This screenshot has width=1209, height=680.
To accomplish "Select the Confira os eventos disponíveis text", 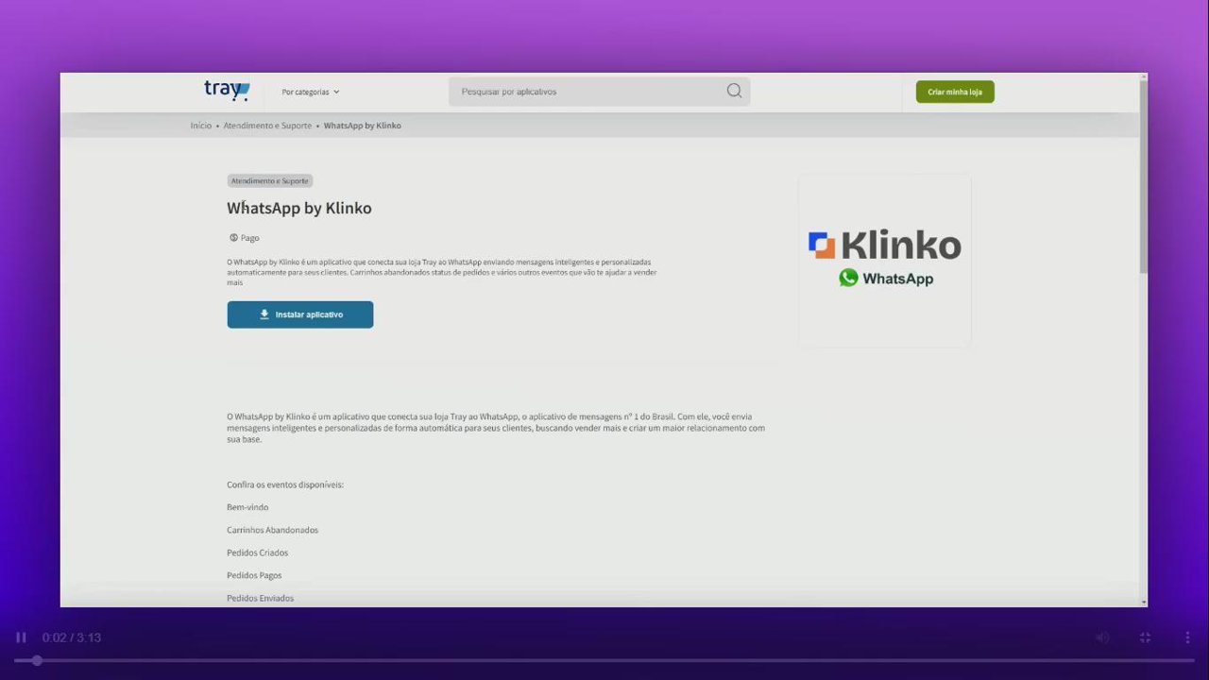I will [x=285, y=484].
